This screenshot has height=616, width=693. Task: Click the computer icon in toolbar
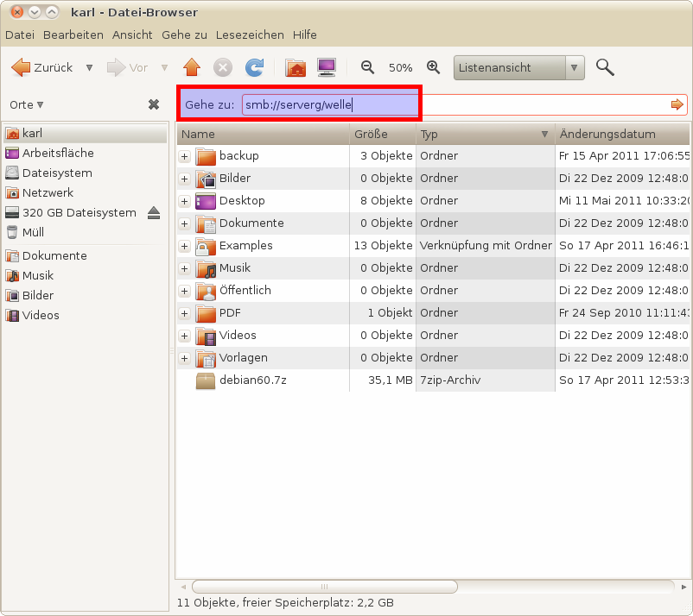point(326,67)
